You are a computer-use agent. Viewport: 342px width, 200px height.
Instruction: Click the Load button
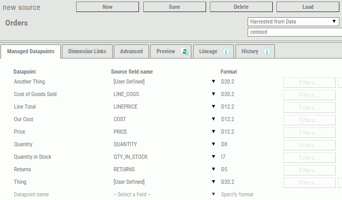click(308, 7)
